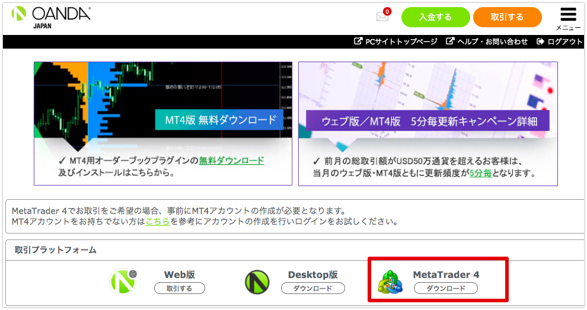Click the Web版 heading text
This screenshot has width=587, height=310.
click(x=180, y=274)
